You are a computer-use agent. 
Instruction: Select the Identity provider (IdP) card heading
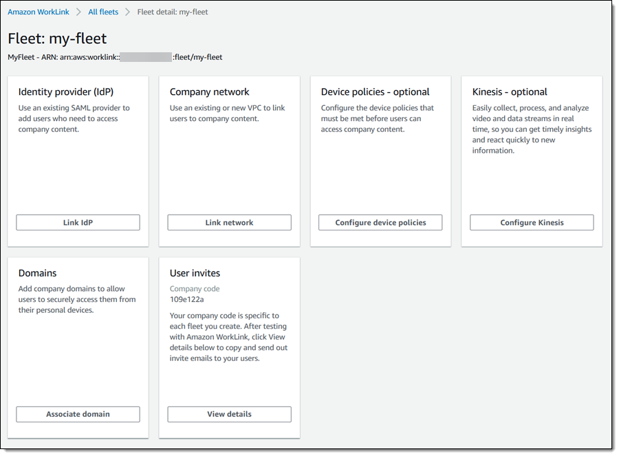pyautogui.click(x=66, y=92)
